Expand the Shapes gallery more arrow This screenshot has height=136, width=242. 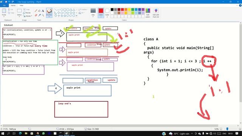[77, 16]
